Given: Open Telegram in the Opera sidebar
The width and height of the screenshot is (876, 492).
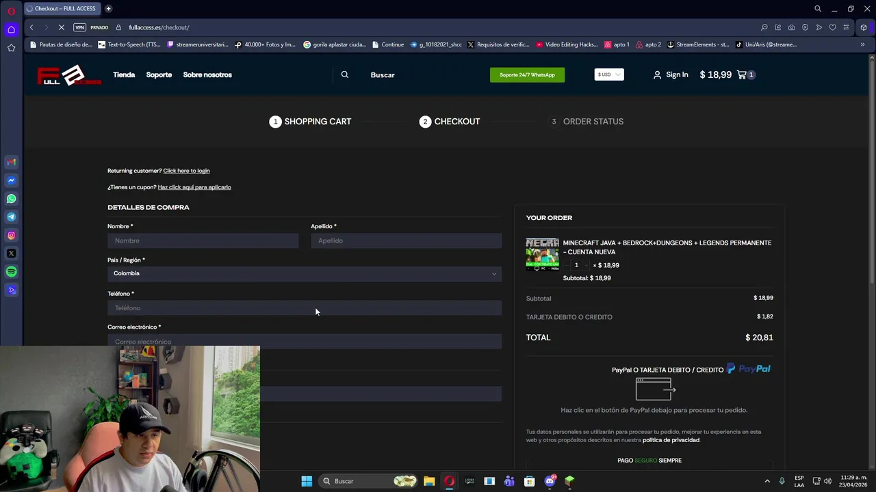Looking at the screenshot, I should tap(11, 217).
